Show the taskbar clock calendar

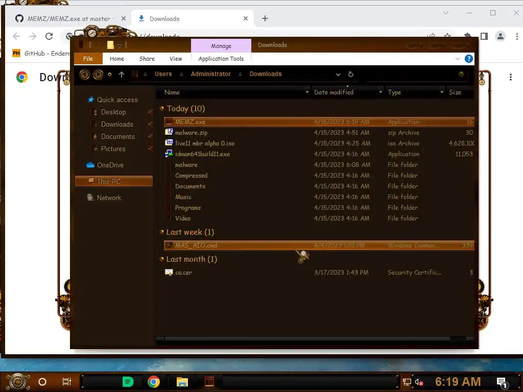458,382
